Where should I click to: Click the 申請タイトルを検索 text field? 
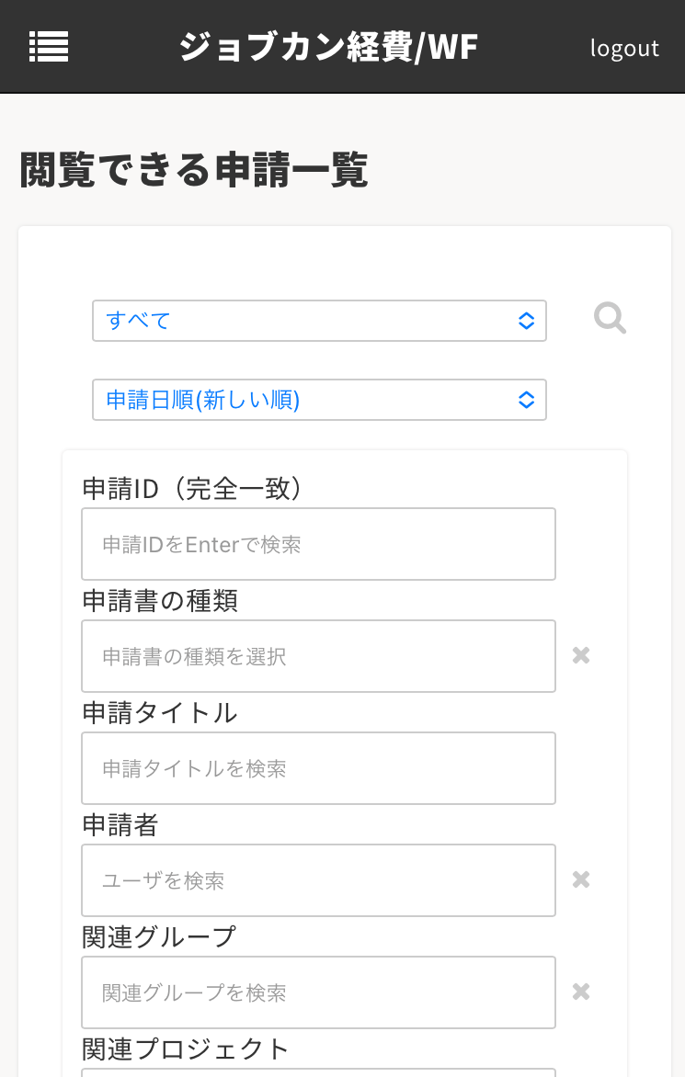[318, 768]
